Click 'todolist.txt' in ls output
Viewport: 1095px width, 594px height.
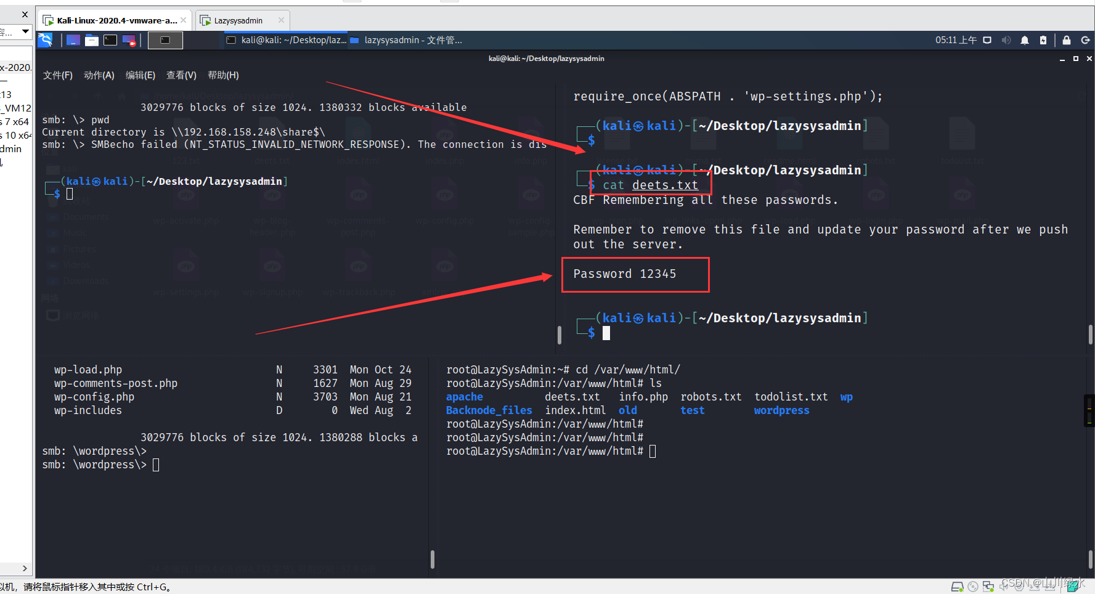[791, 397]
